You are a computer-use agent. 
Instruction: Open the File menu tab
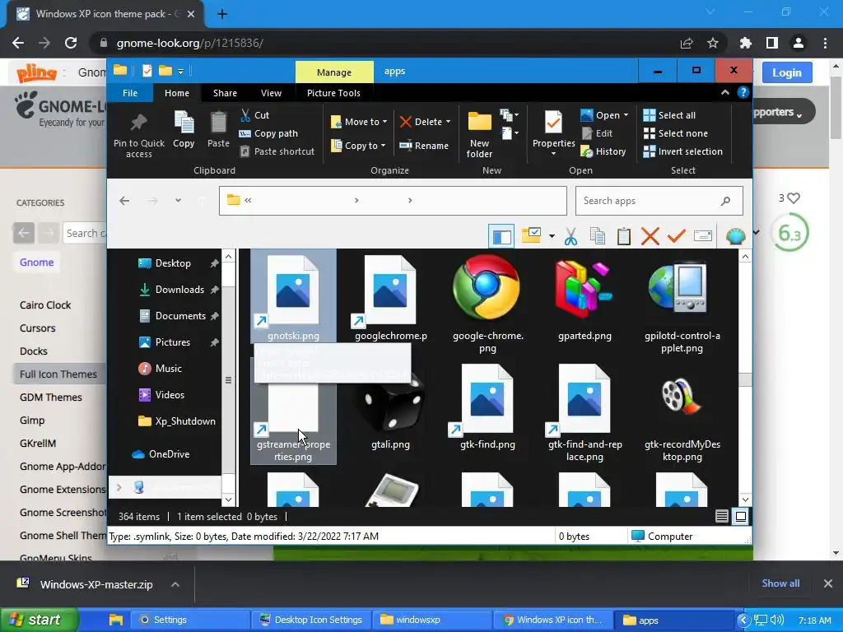[x=130, y=93]
